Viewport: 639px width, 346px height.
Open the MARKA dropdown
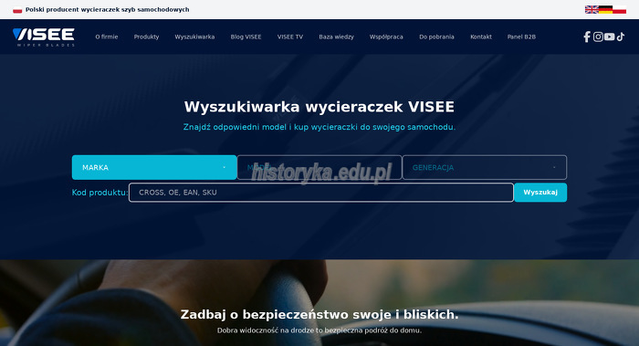pos(154,167)
